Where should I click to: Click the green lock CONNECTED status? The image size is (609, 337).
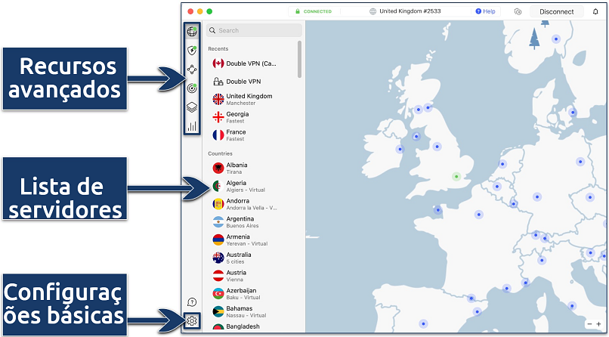[313, 11]
